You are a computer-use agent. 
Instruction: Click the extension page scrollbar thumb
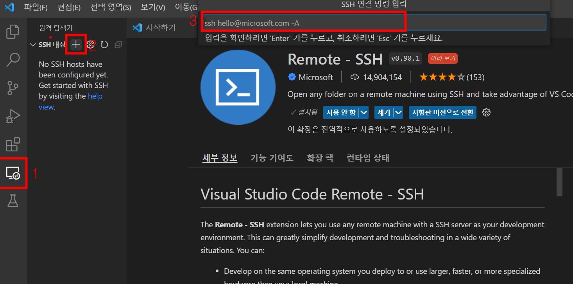559,182
